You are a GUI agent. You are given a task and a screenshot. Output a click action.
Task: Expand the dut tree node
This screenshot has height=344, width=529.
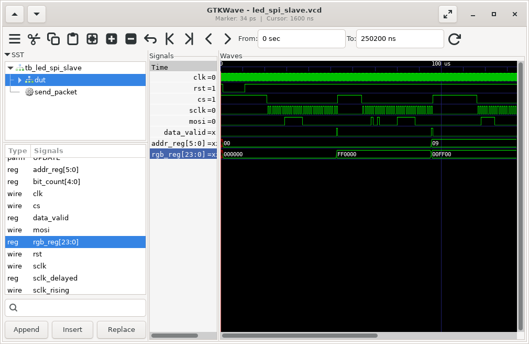[20, 80]
